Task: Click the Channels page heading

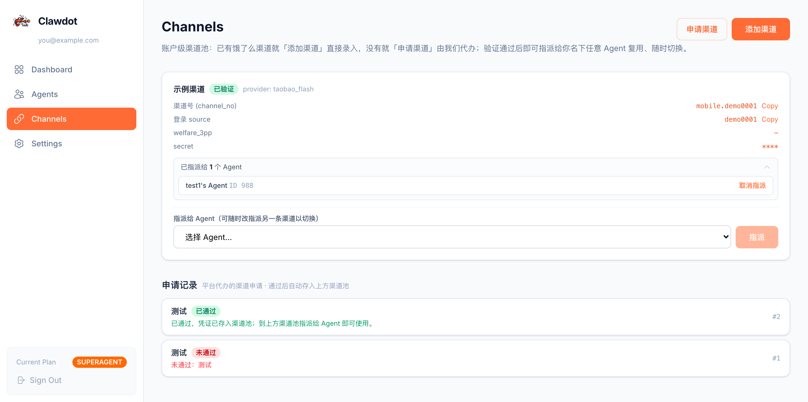Action: pos(192,27)
